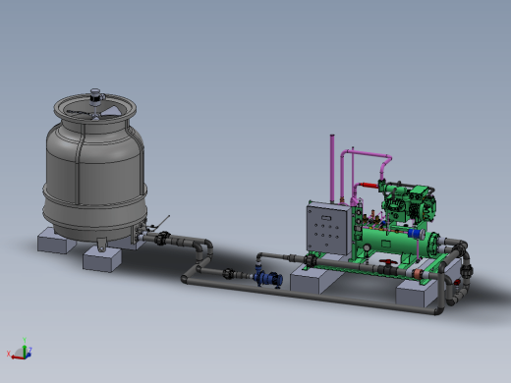The height and width of the screenshot is (383, 511).
Task: Pick the salmon coupling on the right pipe
Action: click(x=418, y=274)
